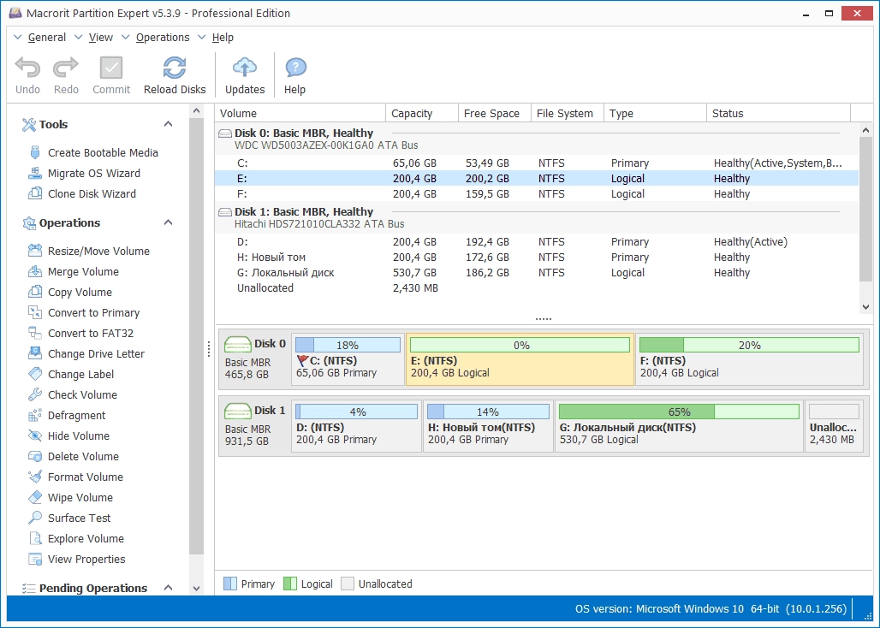The height and width of the screenshot is (628, 880).
Task: Select the C: volume row
Action: [x=537, y=163]
